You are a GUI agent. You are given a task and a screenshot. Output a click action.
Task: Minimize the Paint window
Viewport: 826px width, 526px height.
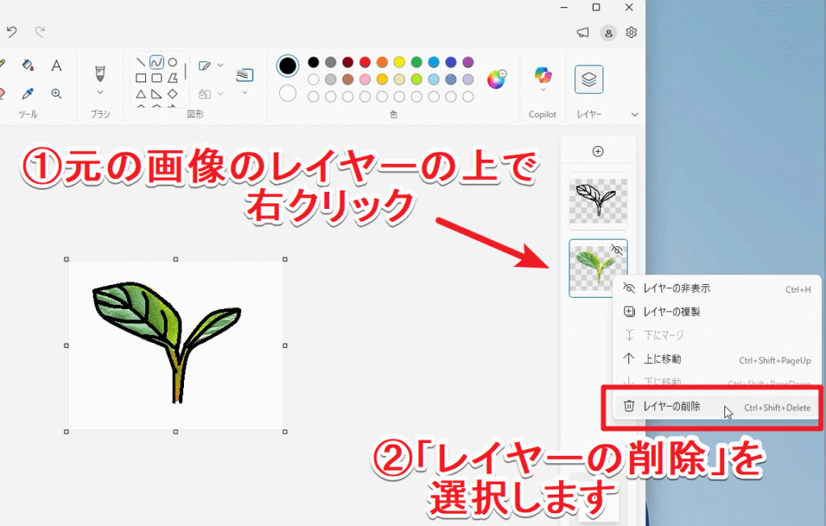pyautogui.click(x=564, y=7)
